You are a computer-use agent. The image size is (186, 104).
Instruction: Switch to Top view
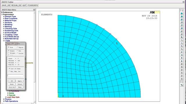pos(182,25)
